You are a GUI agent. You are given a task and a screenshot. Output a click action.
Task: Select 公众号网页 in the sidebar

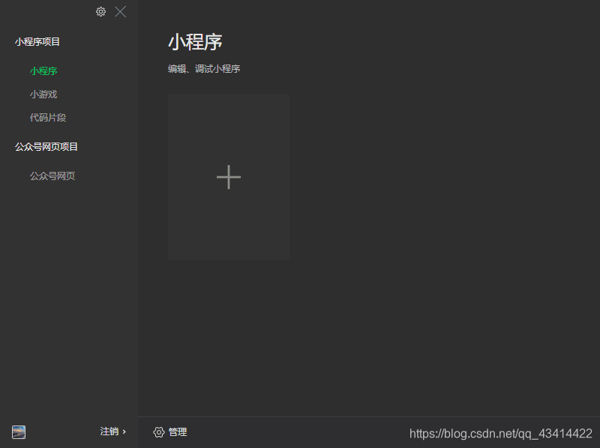(52, 176)
